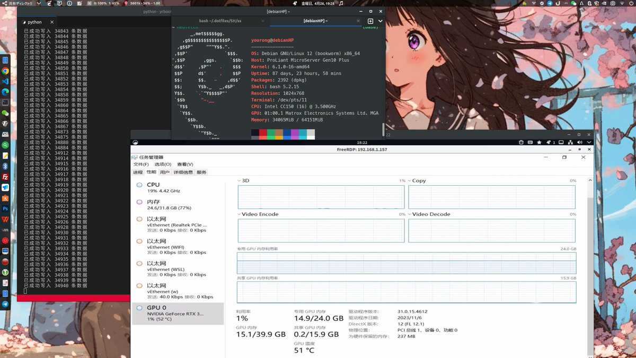Switch to the 详细信息 tab

pyautogui.click(x=183, y=172)
